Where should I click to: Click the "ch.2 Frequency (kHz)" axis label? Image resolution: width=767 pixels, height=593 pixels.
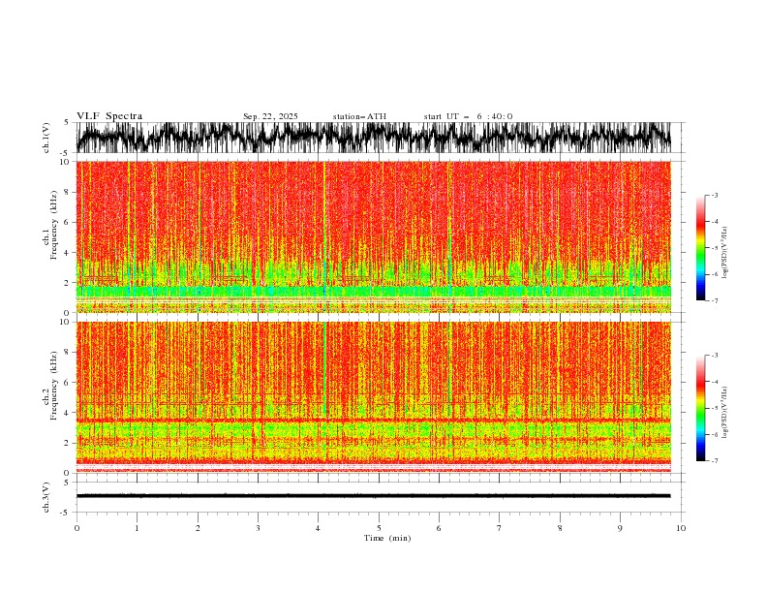50,385
